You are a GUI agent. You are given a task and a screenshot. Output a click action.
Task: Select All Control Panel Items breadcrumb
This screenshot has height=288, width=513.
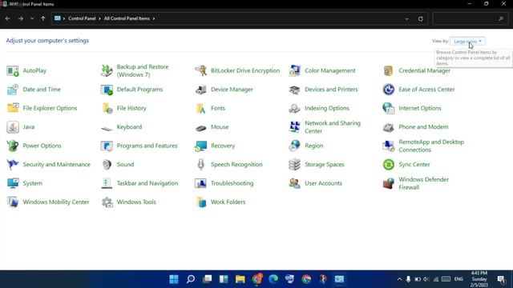coord(127,18)
